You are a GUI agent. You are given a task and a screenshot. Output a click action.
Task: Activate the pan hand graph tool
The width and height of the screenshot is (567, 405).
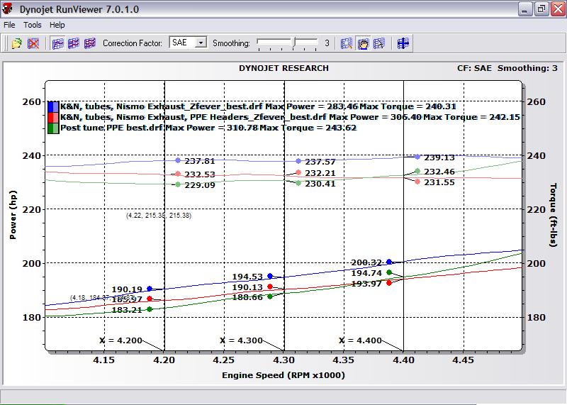(x=363, y=43)
